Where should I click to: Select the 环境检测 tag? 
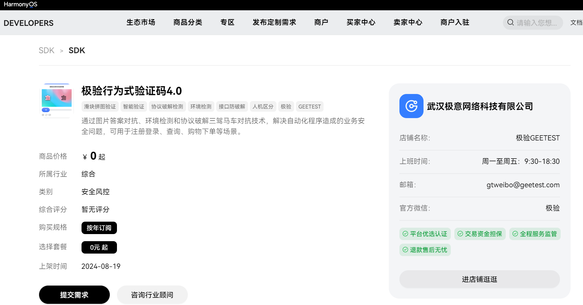(201, 106)
